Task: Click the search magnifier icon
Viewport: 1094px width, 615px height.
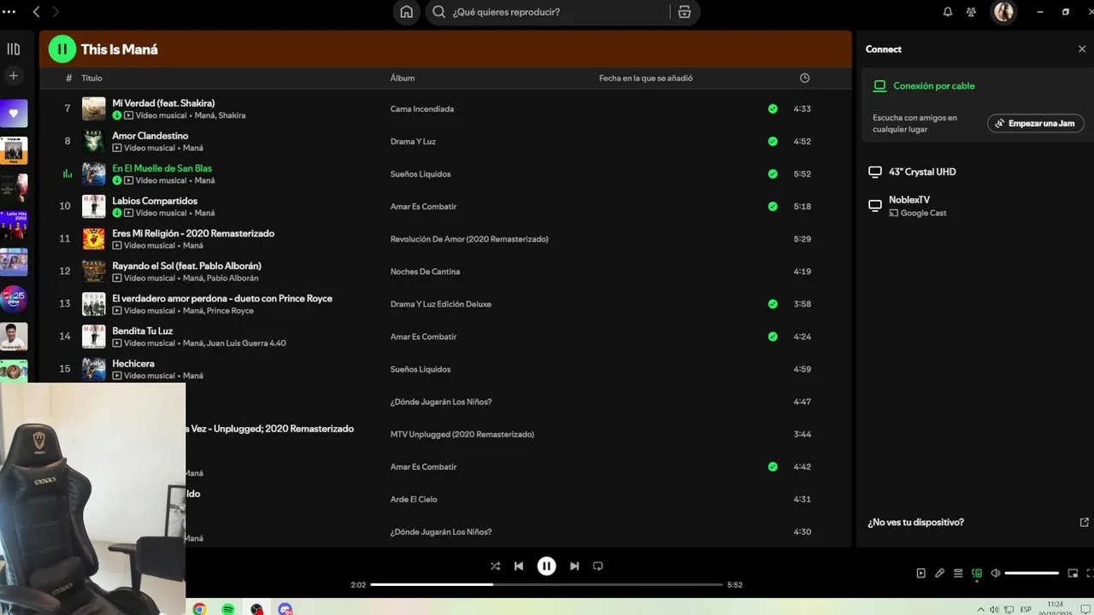Action: click(438, 12)
